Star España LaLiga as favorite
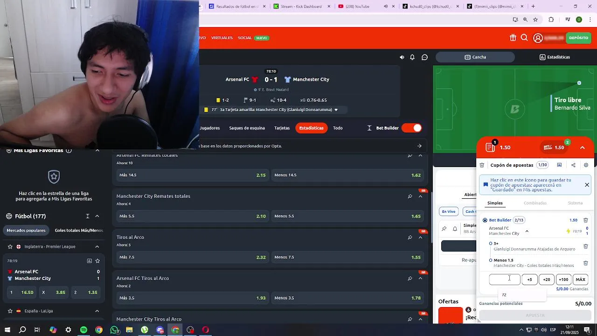 tap(10, 311)
